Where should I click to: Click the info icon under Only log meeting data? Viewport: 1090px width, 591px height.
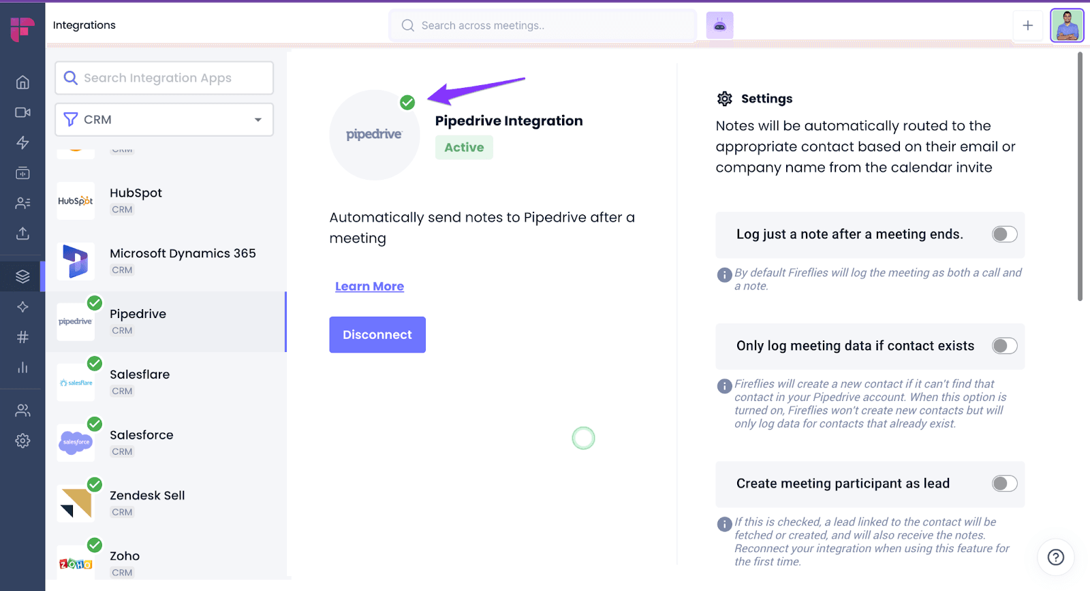(x=724, y=386)
